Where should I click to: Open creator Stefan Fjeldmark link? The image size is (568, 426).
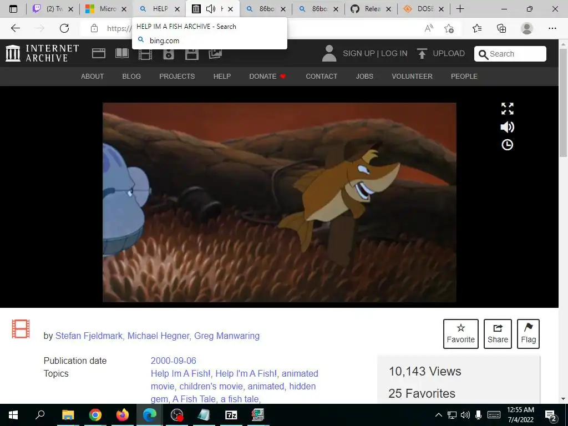[89, 336]
